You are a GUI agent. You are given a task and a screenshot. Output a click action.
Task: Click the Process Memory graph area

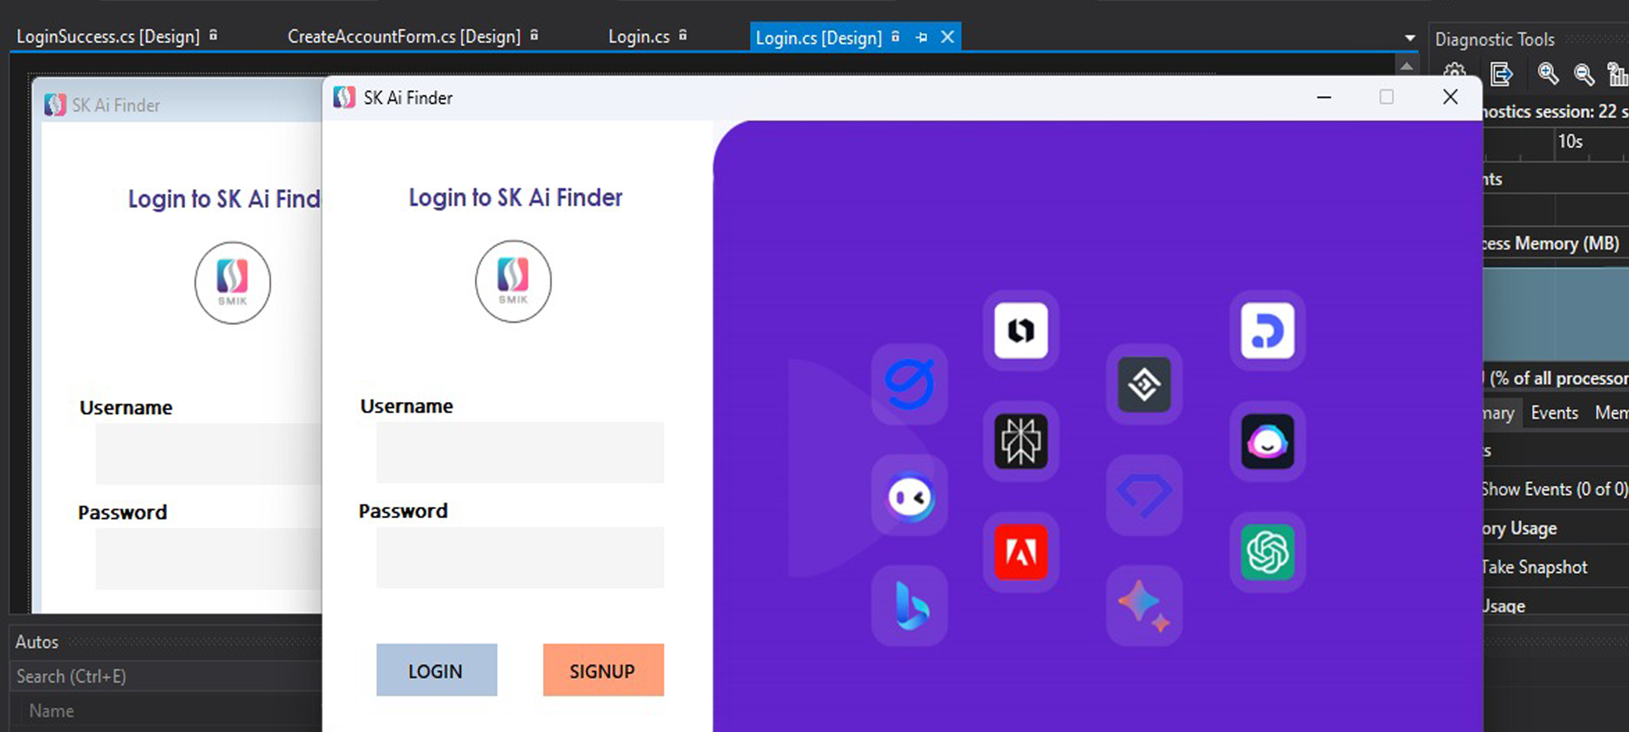pyautogui.click(x=1556, y=314)
